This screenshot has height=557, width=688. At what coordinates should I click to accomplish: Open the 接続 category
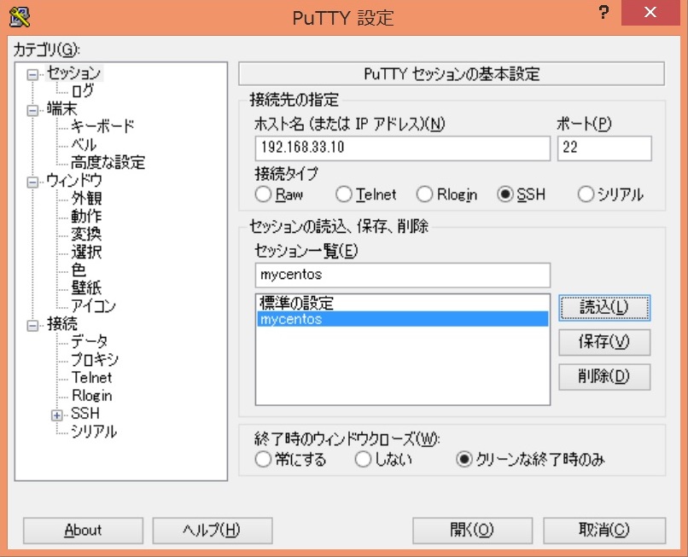(x=61, y=324)
